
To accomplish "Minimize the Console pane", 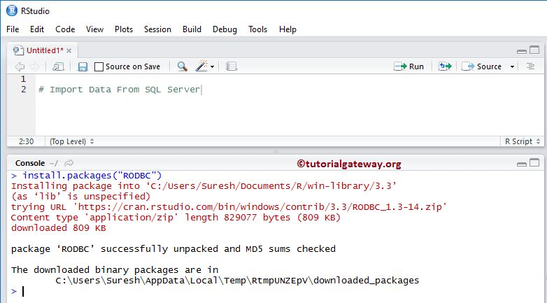I will click(x=522, y=164).
